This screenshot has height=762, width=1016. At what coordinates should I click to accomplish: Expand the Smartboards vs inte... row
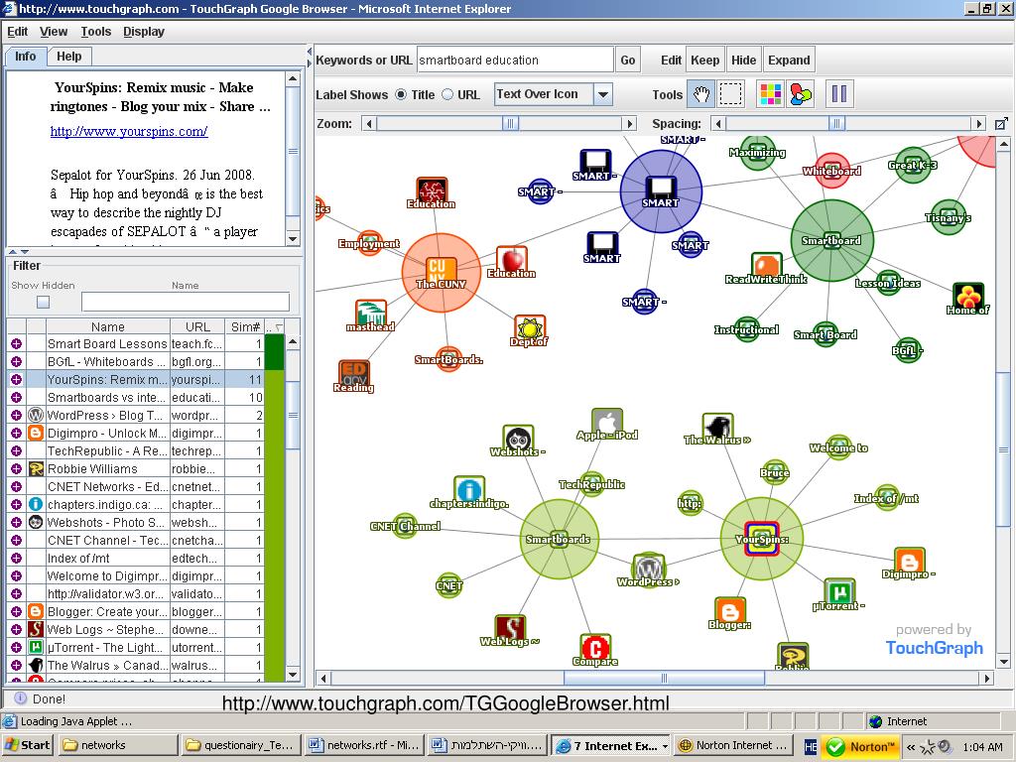16,397
